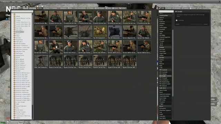
Task: Adjust the Health slider in NPC Health
Action: 196,24
